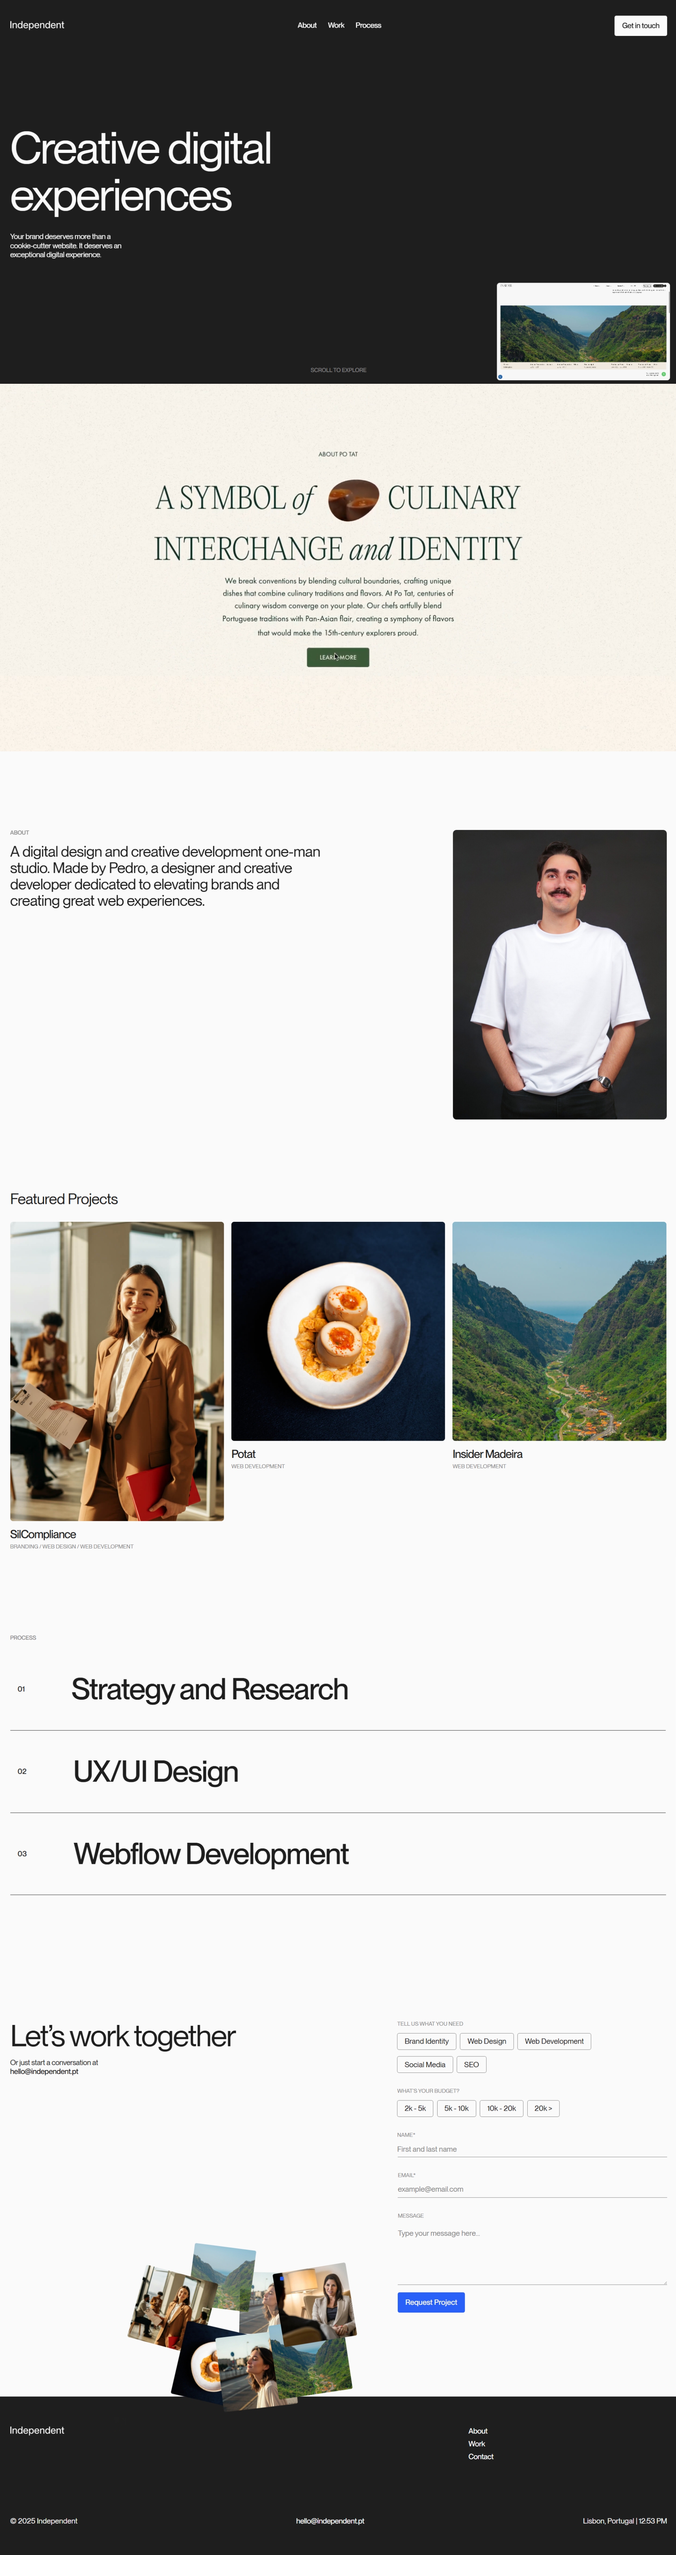Open the Insider Madeira project thumbnail
676x2555 pixels.
559,1331
